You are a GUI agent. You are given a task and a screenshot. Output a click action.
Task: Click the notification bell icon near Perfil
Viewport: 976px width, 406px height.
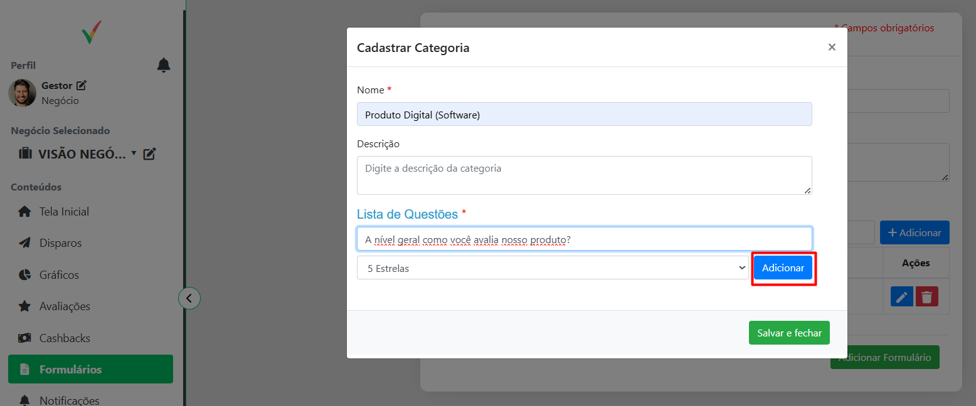pyautogui.click(x=164, y=65)
